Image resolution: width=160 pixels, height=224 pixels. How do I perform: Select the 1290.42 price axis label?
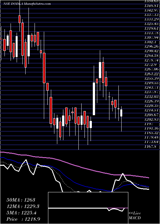click(x=152, y=52)
